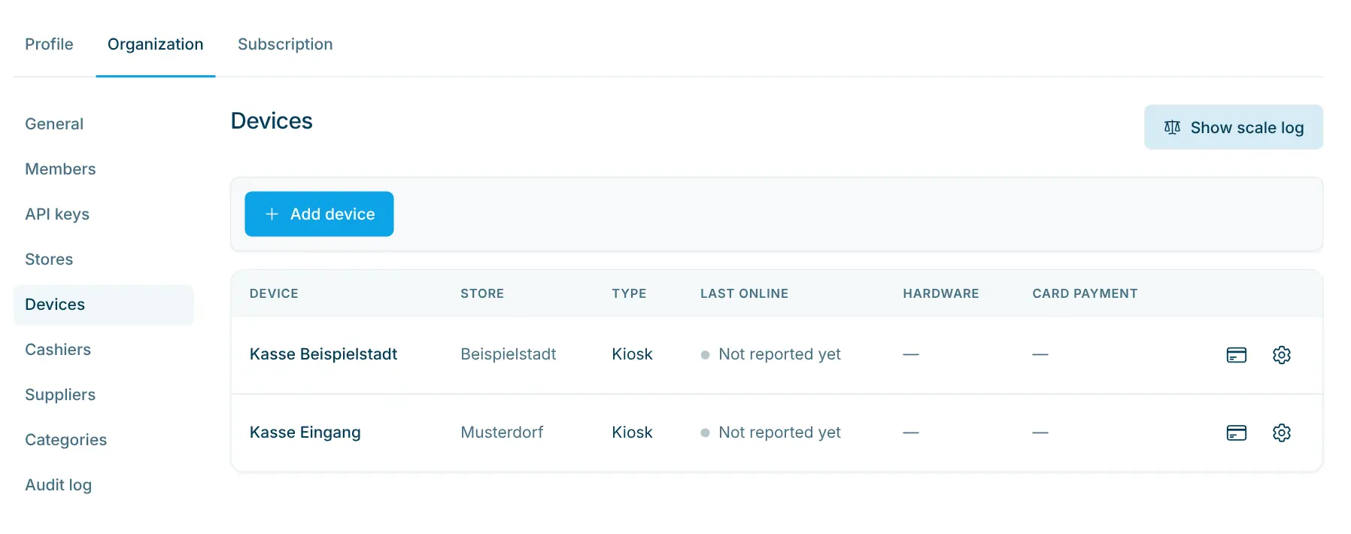Screen dimensions: 1351x534
Task: Click the STORE column header
Action: click(482, 293)
